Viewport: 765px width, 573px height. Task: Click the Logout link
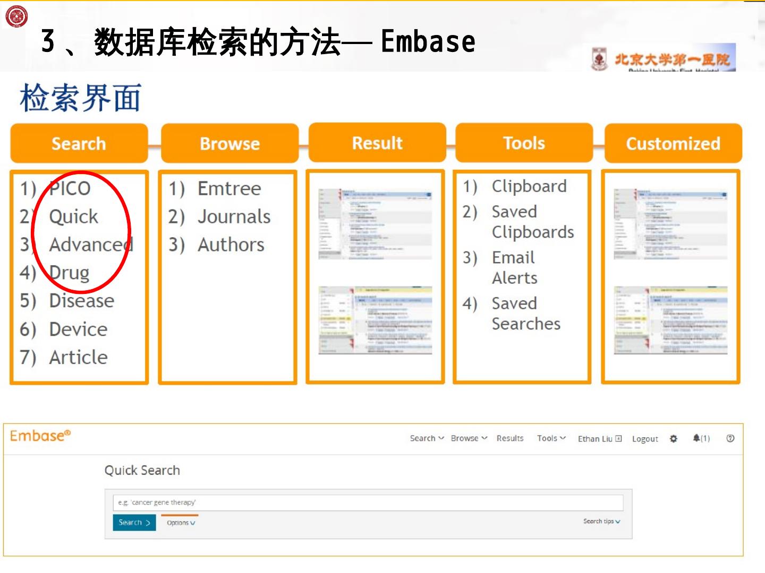[645, 439]
